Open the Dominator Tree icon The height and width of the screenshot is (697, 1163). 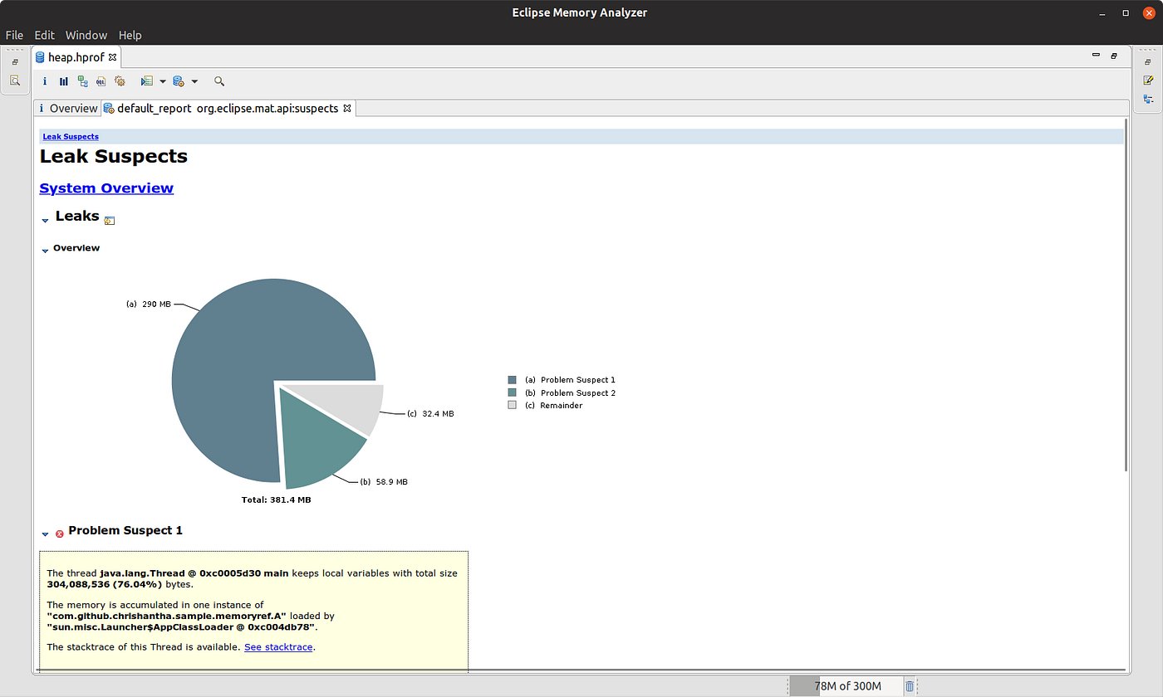click(81, 80)
